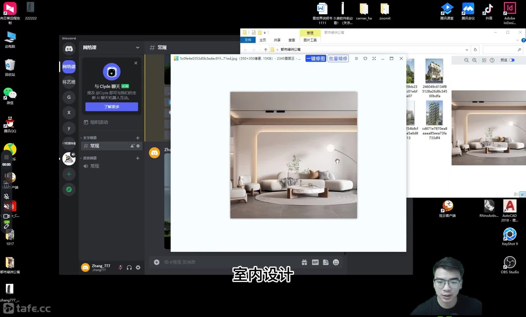Edit 常规 text channel settings gear

(x=138, y=146)
